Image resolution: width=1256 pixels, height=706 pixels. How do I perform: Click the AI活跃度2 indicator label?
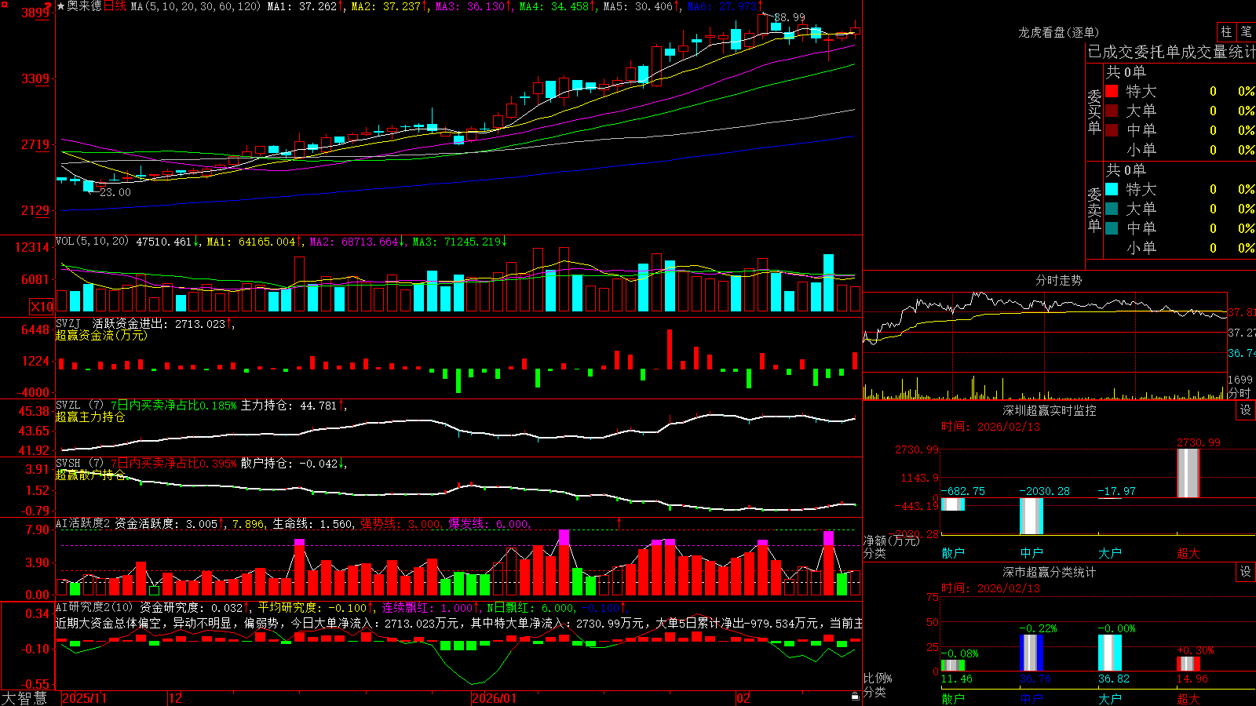83,523
